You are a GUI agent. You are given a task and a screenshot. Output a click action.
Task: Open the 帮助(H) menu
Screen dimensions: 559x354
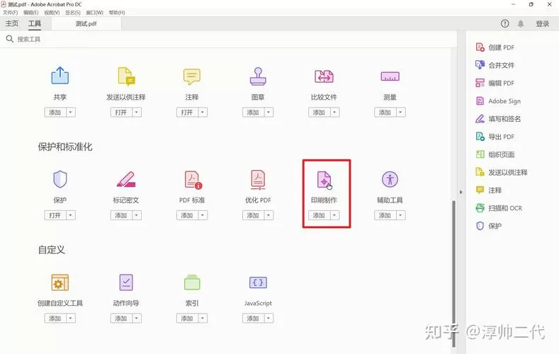coord(117,13)
